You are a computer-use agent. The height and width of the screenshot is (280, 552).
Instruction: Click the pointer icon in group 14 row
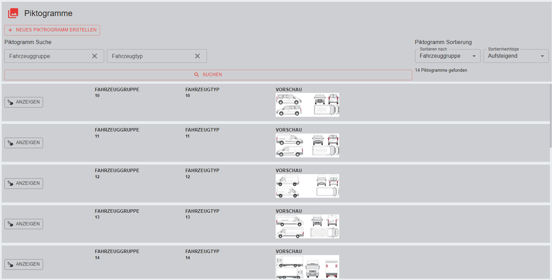(x=10, y=264)
